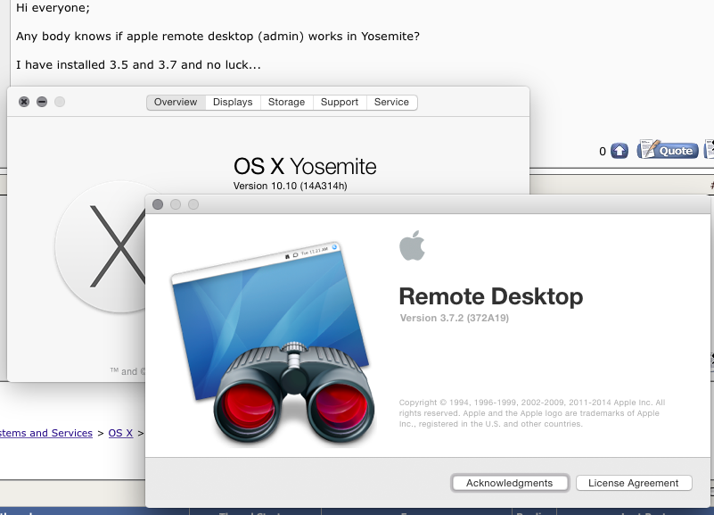The image size is (714, 515).
Task: Select the Service tab
Action: point(391,102)
